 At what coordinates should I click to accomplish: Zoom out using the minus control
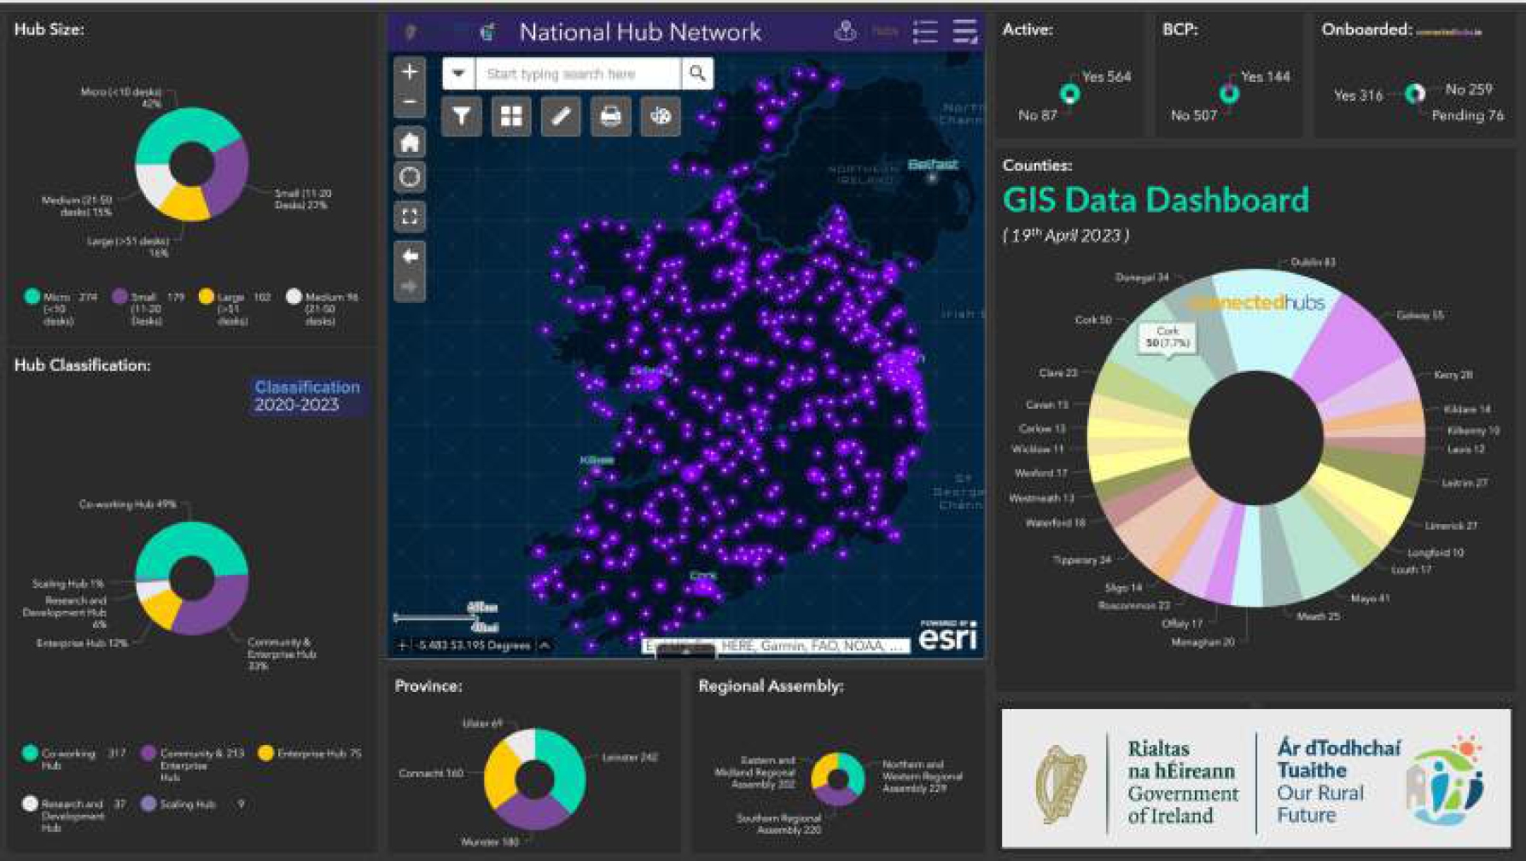tap(410, 102)
